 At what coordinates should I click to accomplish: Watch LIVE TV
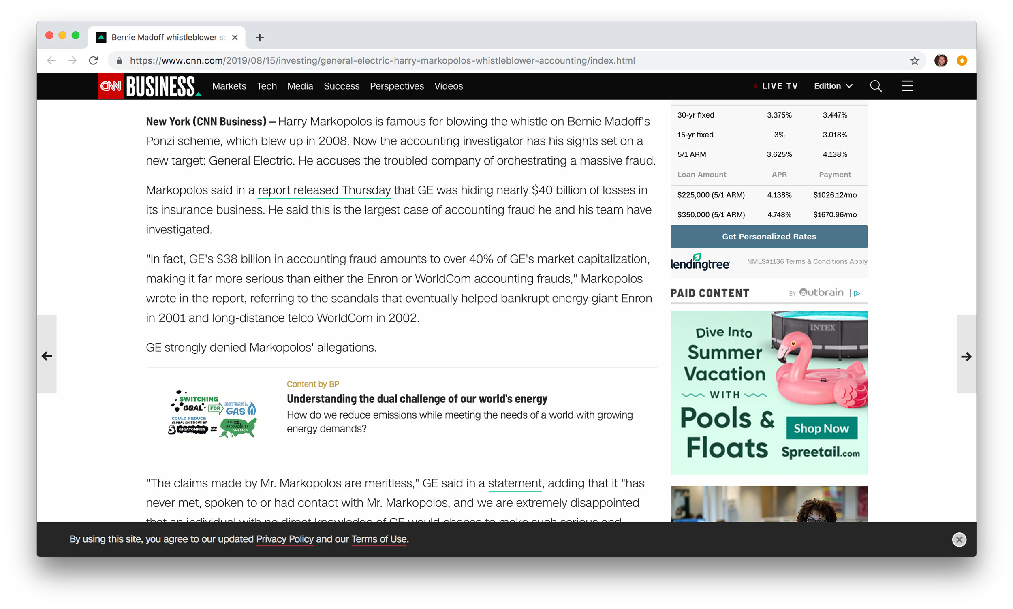[776, 86]
